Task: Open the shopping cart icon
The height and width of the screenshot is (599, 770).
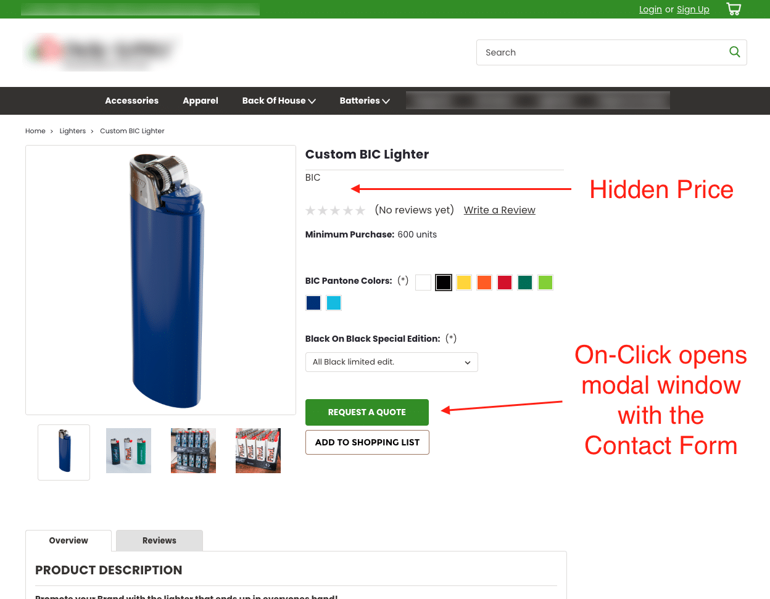Action: (x=734, y=9)
